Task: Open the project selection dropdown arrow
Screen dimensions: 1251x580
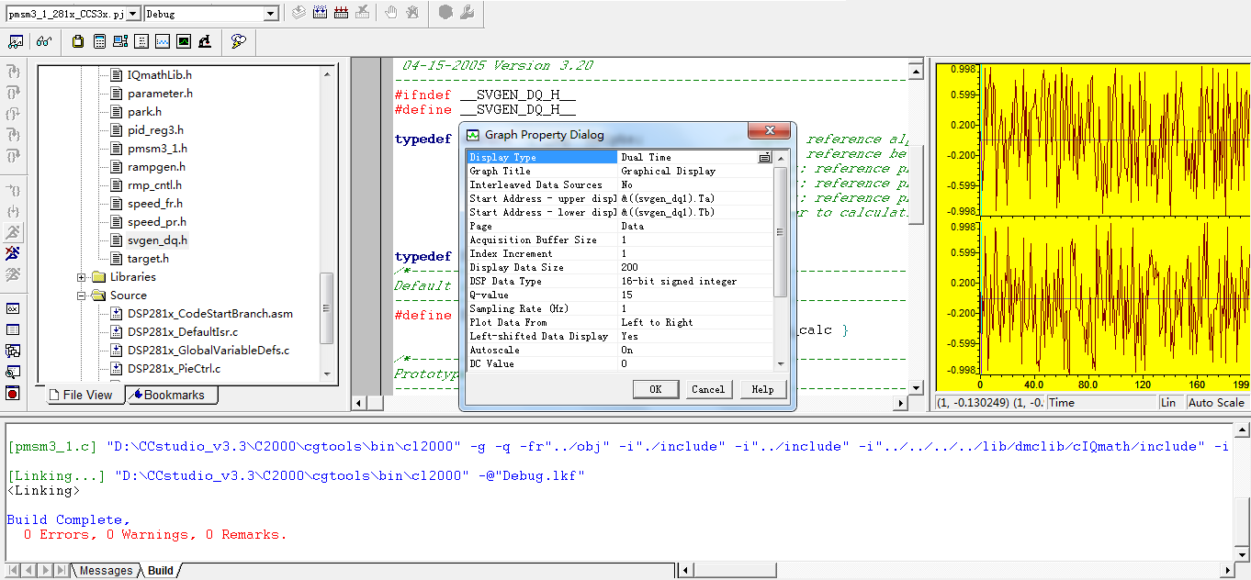Action: tap(133, 14)
